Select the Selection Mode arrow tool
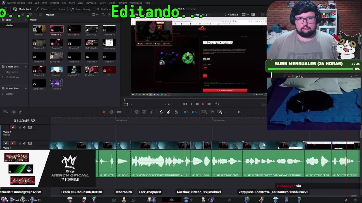 104,112
